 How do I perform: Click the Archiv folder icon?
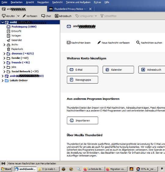click(x=9, y=45)
